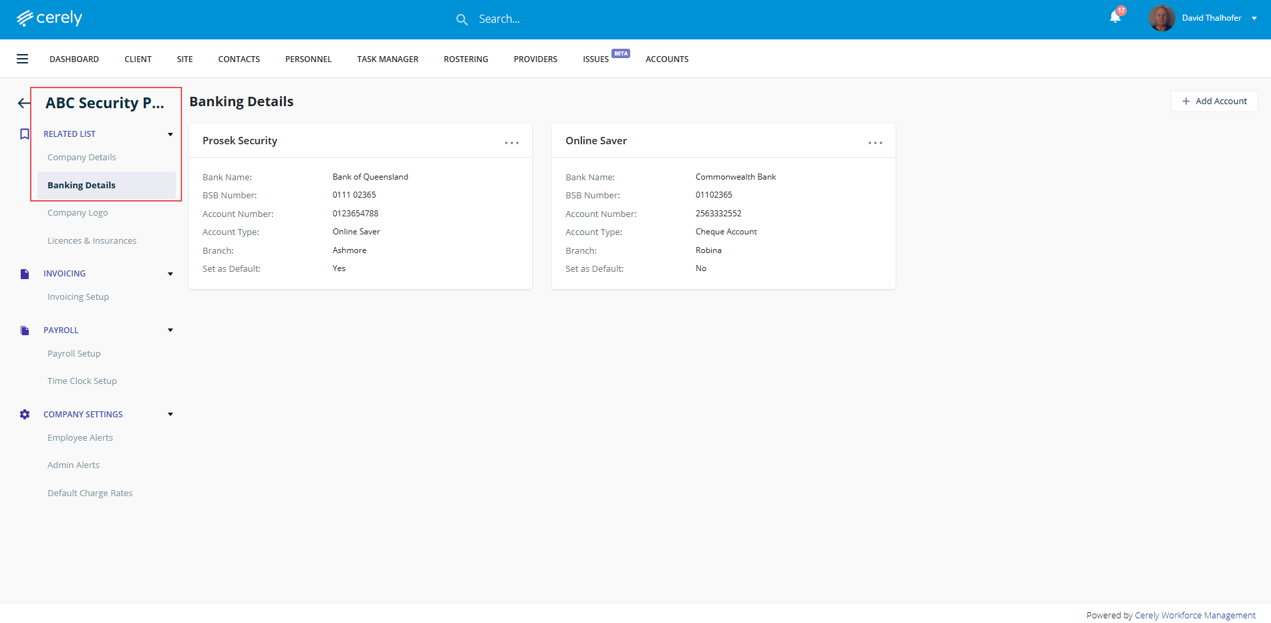The width and height of the screenshot is (1271, 623).
Task: Click the Cheque Account type value
Action: 726,232
